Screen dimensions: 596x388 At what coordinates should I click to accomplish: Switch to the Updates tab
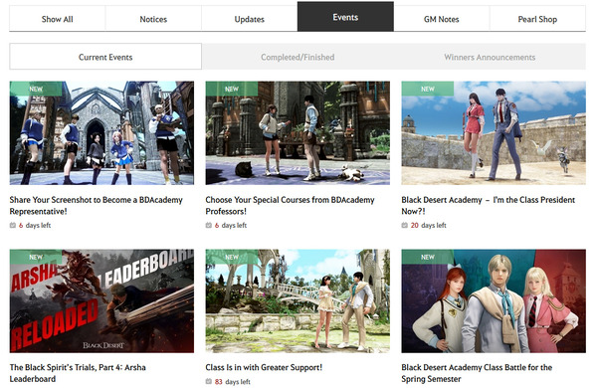click(250, 19)
